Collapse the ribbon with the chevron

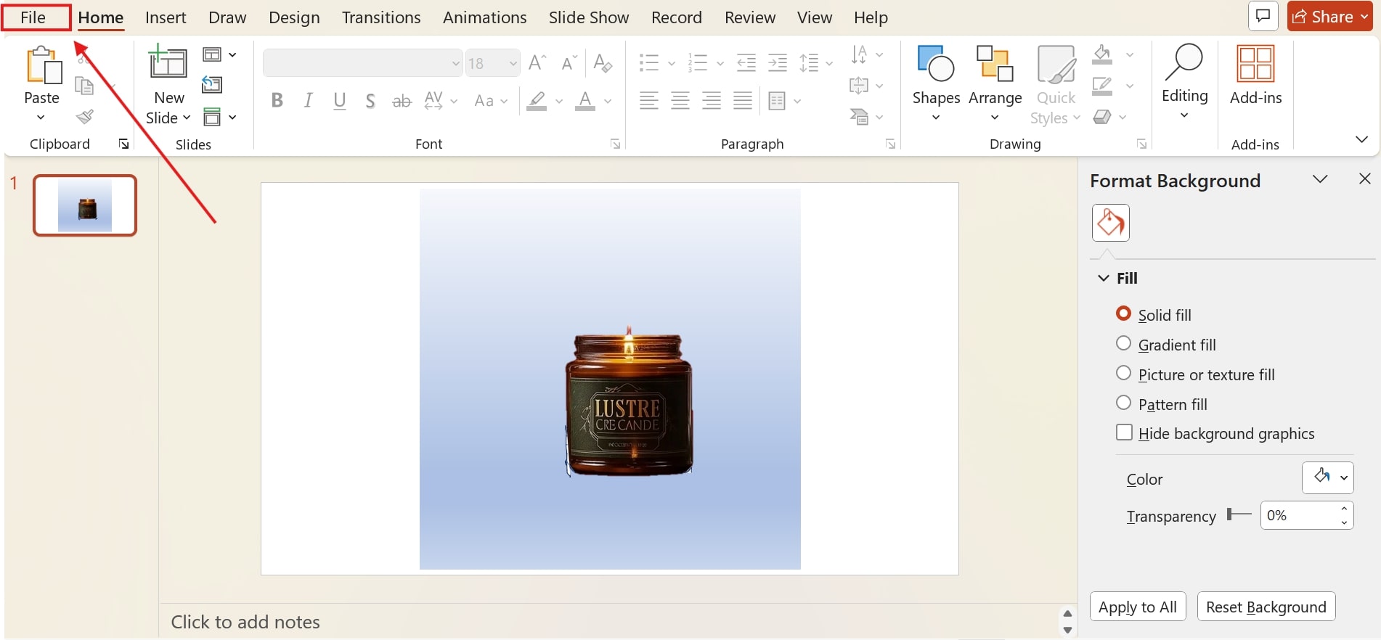pyautogui.click(x=1361, y=139)
